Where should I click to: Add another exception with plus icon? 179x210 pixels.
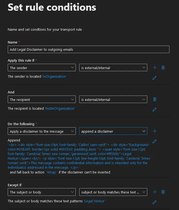155,192
